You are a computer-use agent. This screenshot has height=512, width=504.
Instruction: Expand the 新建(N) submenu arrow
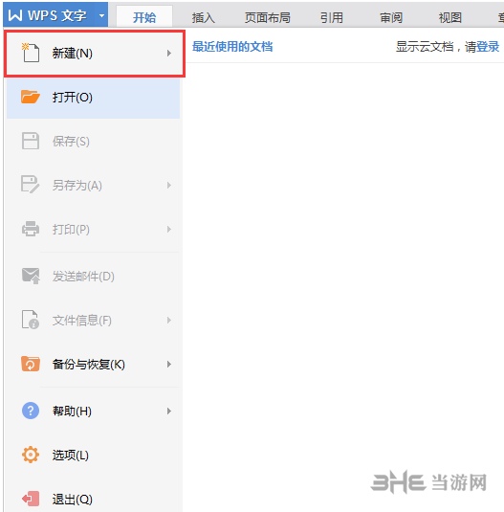(x=168, y=53)
